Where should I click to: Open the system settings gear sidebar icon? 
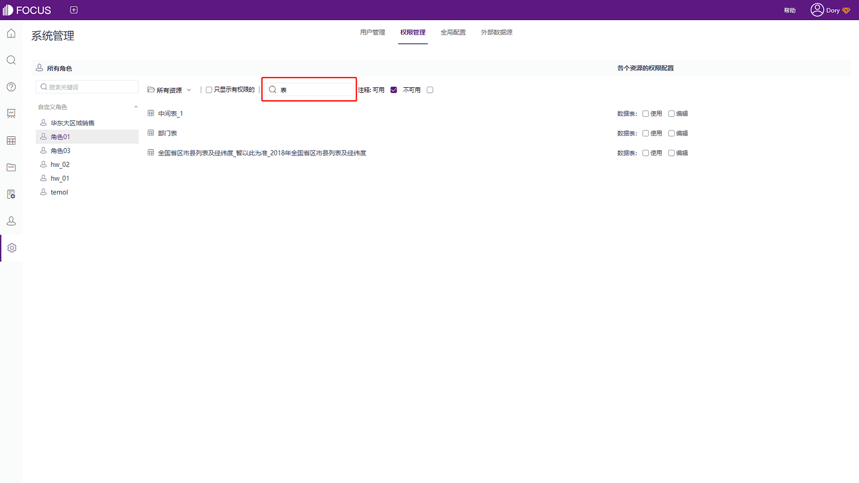click(12, 248)
